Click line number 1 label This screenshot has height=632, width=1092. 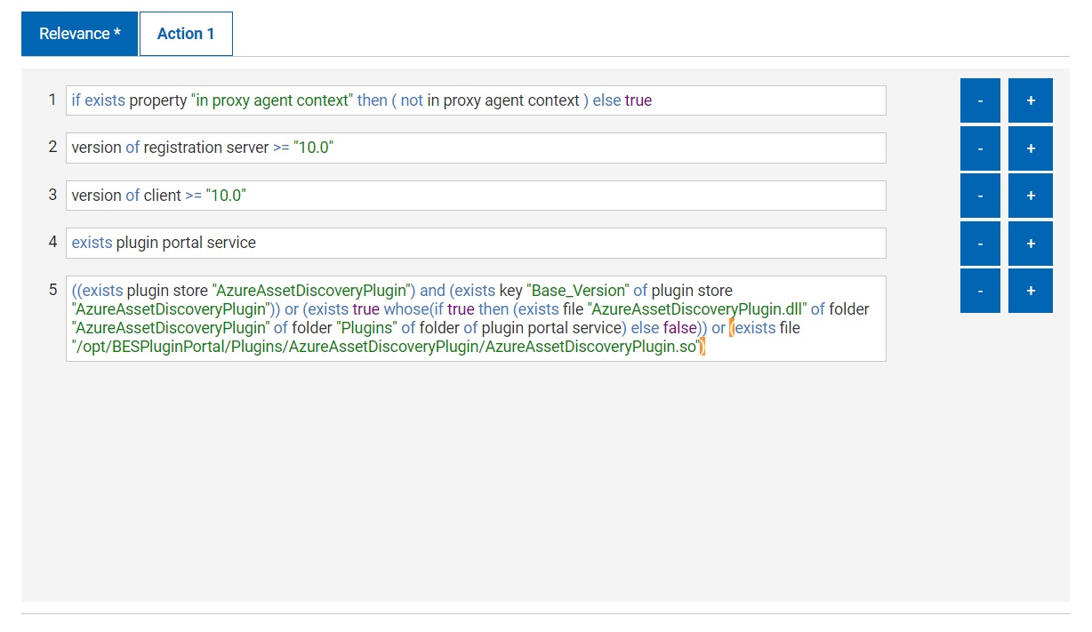click(53, 100)
